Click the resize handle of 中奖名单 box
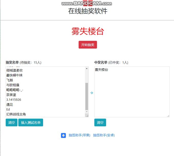Image resolution: width=174 pixels, height=156 pixels. [x=168, y=116]
